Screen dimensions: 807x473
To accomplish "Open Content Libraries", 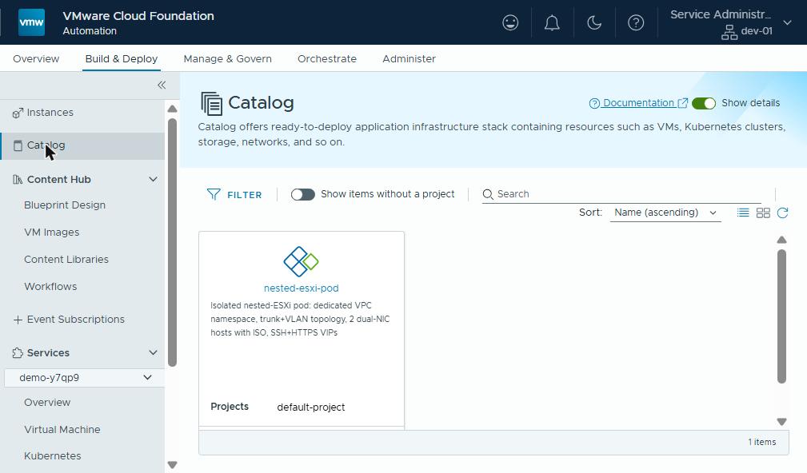I will 66,260.
